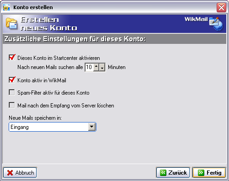229x181 pixels.
Task: Uncheck 'Dieses Konto im Startcenter aktivieren' checkbox
Action: click(12, 58)
